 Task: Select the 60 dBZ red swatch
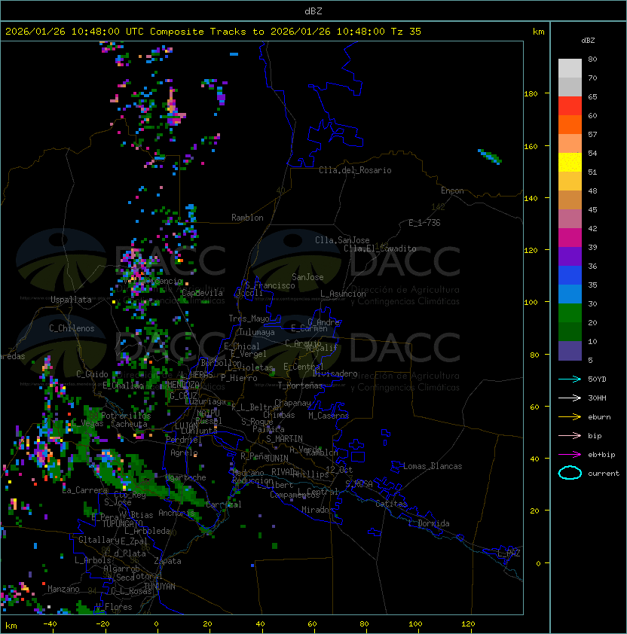570,106
